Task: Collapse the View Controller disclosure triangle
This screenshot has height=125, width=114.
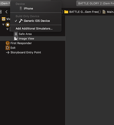Action: click(x=3, y=25)
